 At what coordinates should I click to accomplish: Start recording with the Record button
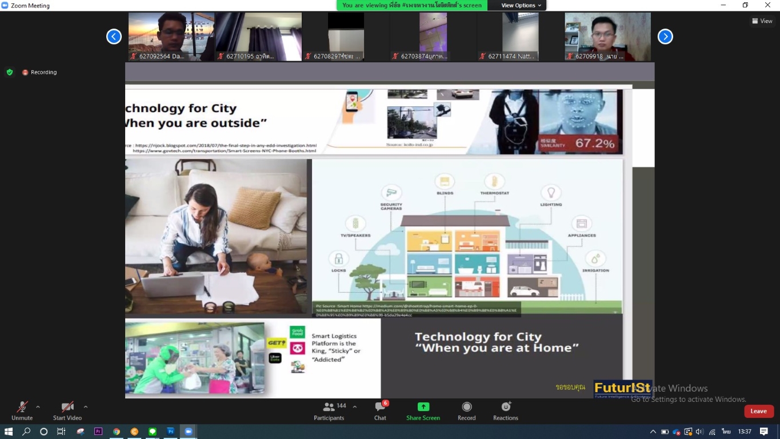(x=466, y=410)
